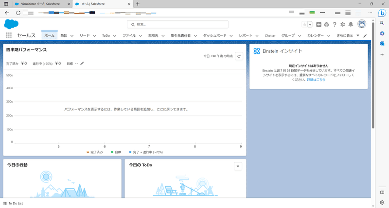Click the search box
Image resolution: width=389 pixels, height=208 pixels.
[x=177, y=24]
